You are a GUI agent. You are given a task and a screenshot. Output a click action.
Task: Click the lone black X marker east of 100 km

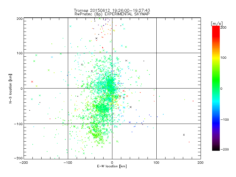pyautogui.click(x=184, y=135)
